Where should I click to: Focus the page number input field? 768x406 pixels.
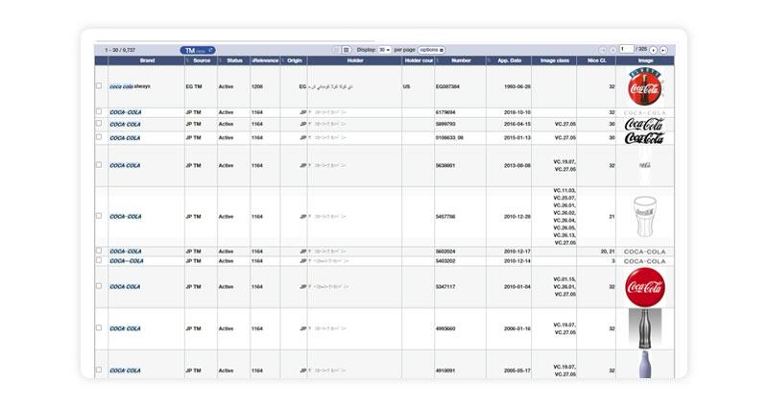coord(627,50)
